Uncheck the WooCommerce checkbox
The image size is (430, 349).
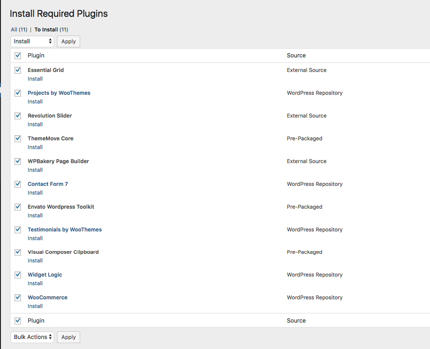(18, 298)
